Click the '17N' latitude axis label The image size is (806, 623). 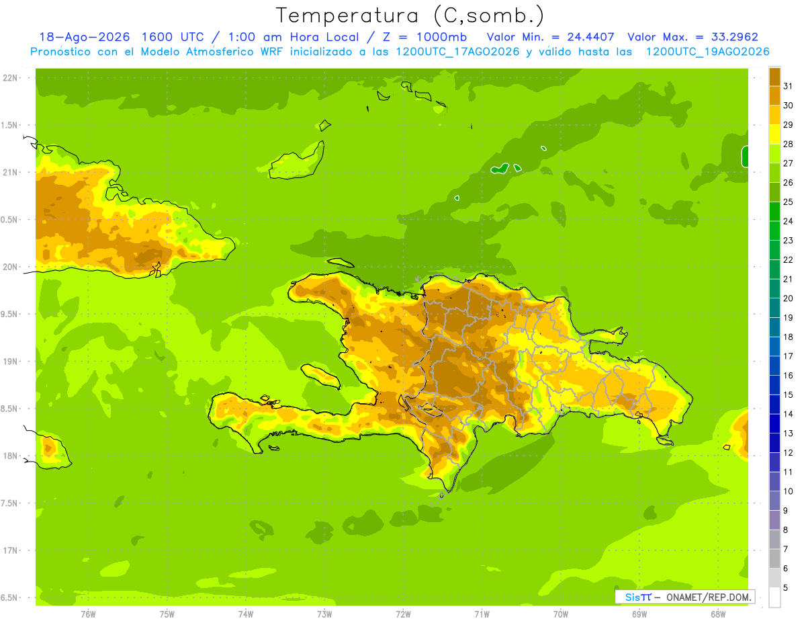pyautogui.click(x=10, y=550)
